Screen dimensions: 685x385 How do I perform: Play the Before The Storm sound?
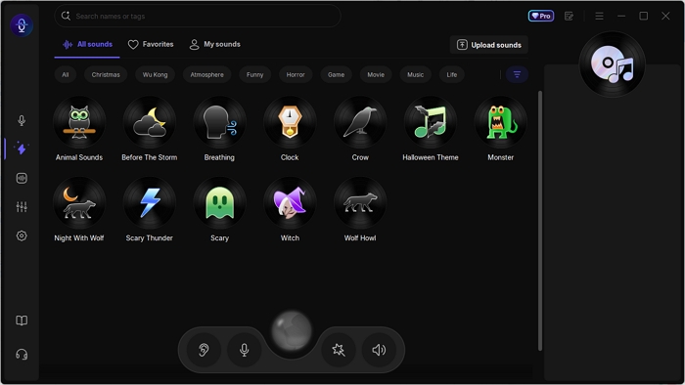150,122
